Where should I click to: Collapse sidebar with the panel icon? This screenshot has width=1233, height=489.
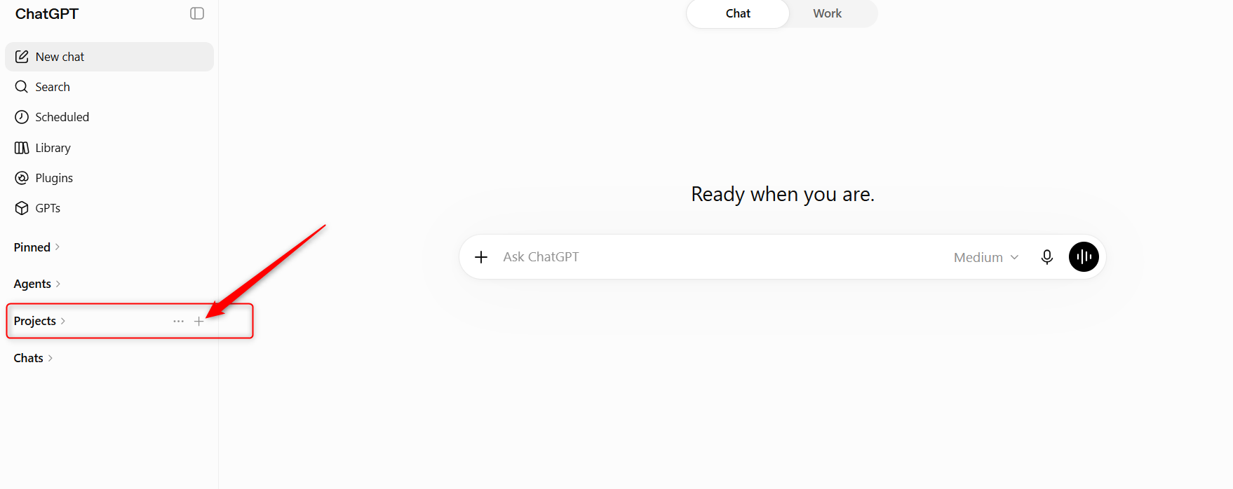(x=197, y=13)
